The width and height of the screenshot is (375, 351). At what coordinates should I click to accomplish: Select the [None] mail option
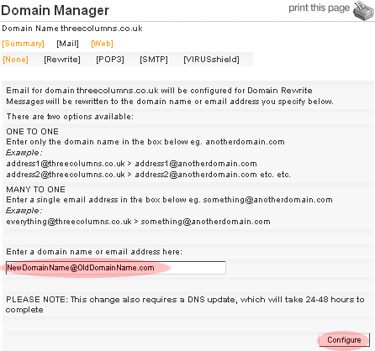pos(15,60)
